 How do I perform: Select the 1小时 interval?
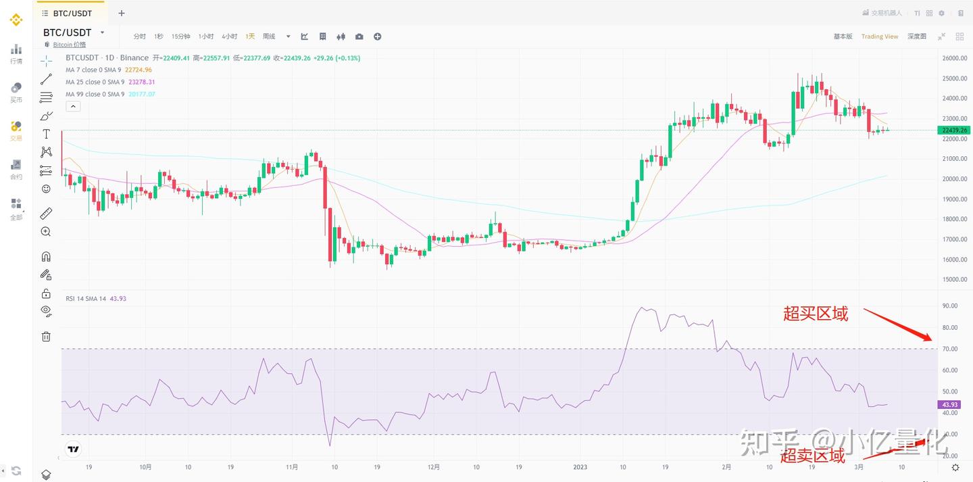(206, 37)
